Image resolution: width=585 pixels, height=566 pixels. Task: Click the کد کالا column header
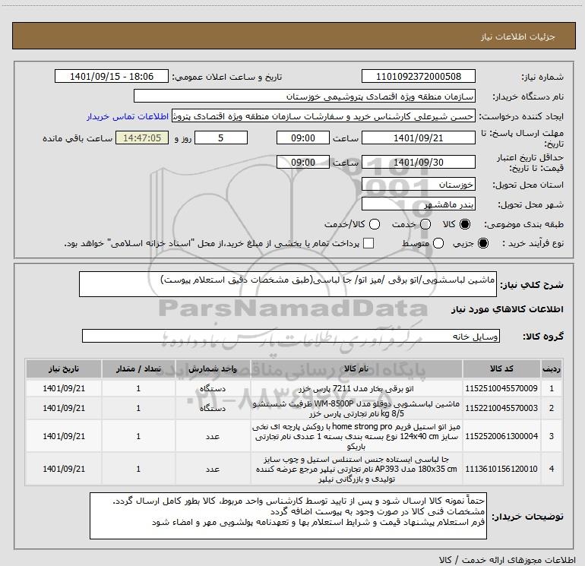tap(501, 369)
